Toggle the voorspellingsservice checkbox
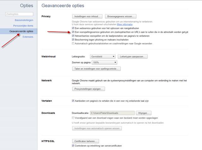This screenshot has height=150, width=202. [73, 32]
